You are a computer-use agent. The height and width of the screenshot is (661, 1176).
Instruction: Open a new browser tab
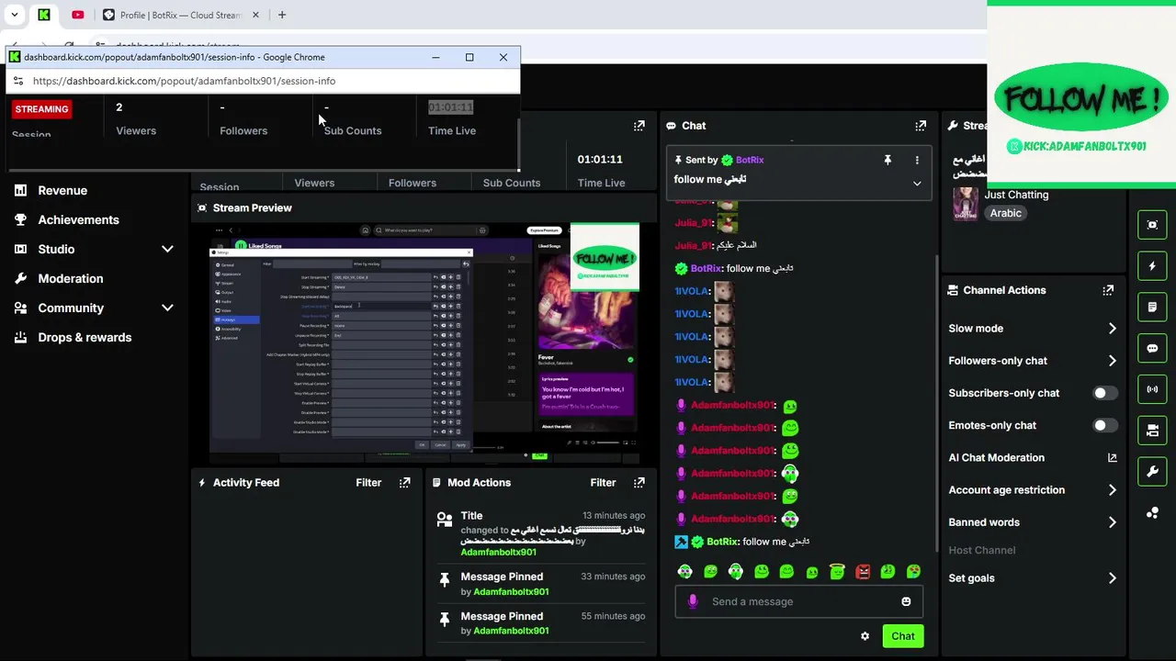(x=282, y=15)
